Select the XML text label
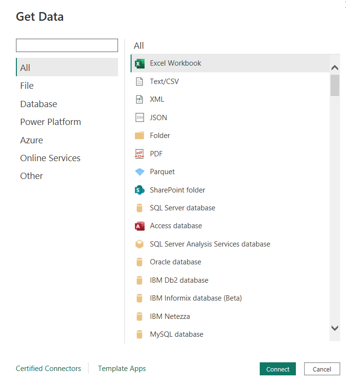This screenshot has height=385, width=346. pyautogui.click(x=157, y=99)
